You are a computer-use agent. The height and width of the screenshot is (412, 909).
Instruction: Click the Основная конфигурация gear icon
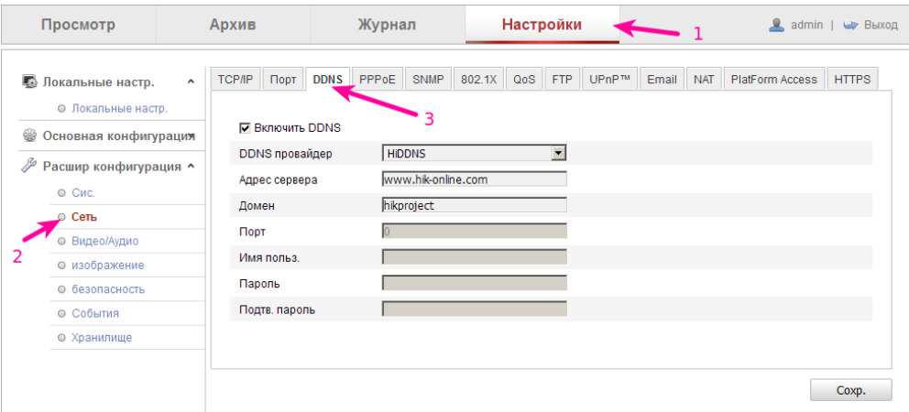tap(28, 136)
